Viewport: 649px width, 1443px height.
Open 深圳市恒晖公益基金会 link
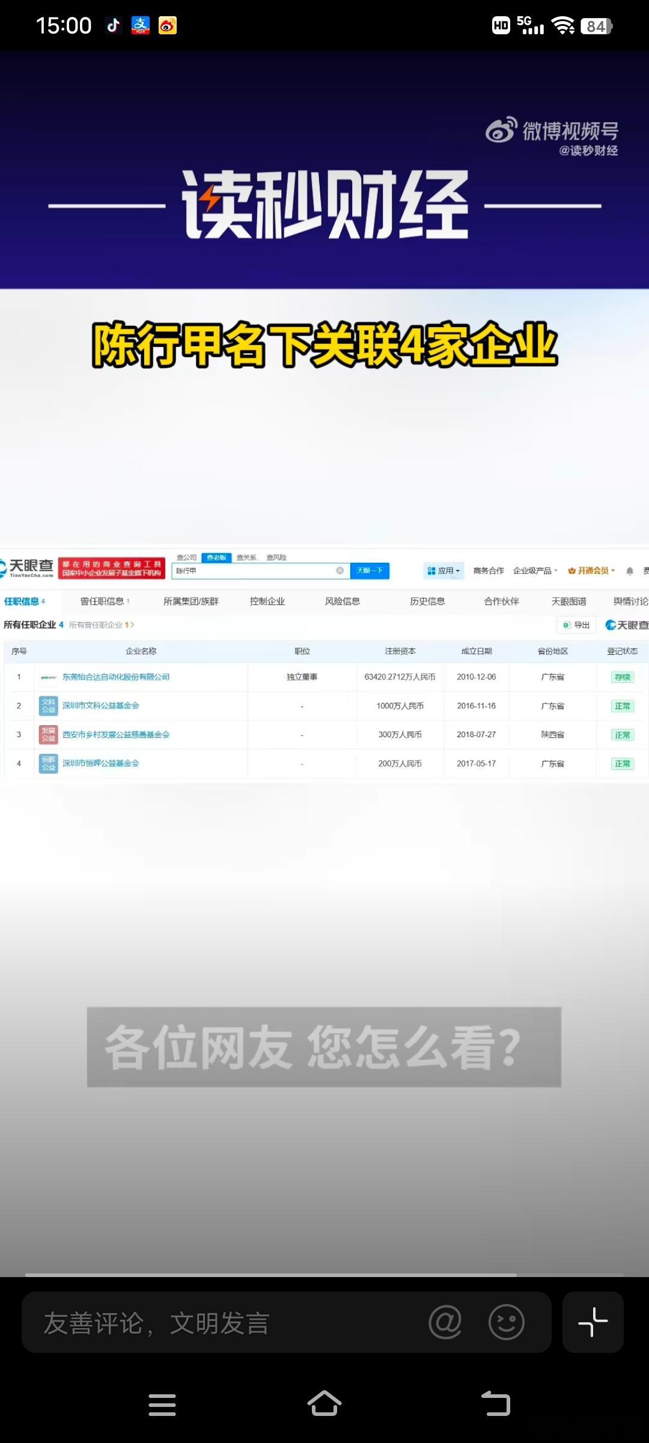pyautogui.click(x=101, y=764)
